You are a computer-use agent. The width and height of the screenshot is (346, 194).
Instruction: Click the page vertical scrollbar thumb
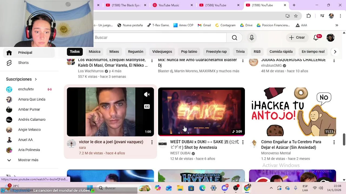coord(344,139)
